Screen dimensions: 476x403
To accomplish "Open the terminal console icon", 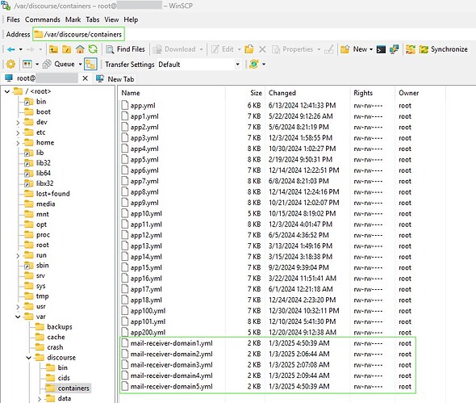I will tap(381, 49).
